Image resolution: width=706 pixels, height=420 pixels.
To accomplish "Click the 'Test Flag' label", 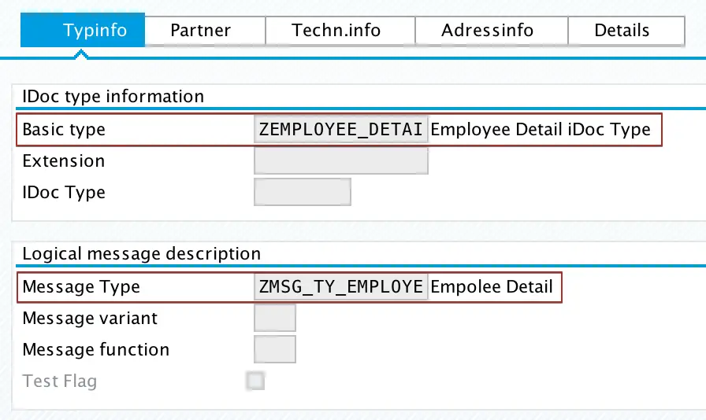I will point(59,381).
